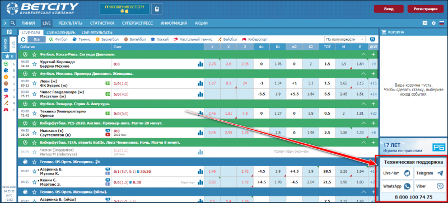The image size is (448, 203).
Task: Open the Линия menu item
Action: point(28,23)
